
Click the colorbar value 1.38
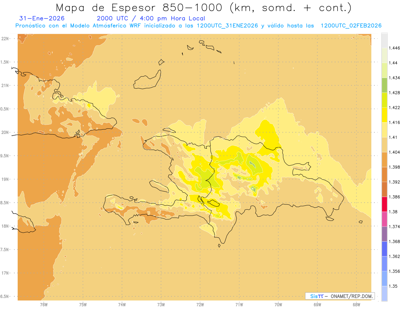tap(393, 212)
